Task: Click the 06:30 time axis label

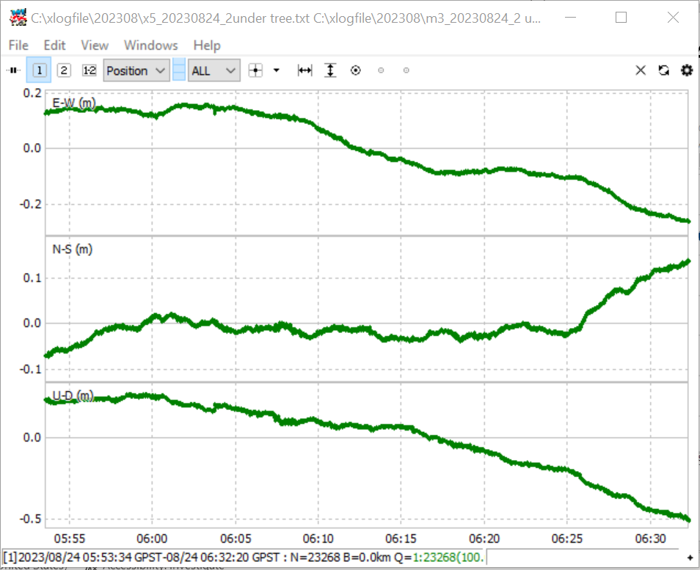Action: point(650,538)
